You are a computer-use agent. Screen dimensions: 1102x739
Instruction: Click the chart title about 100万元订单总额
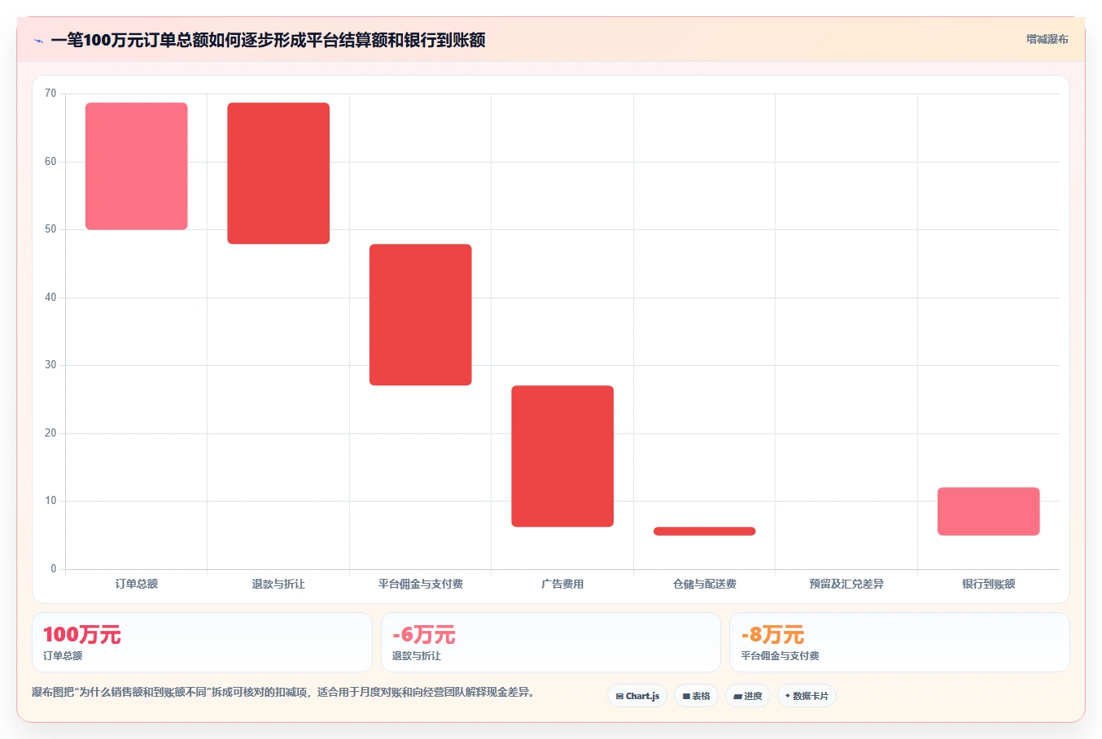(268, 40)
